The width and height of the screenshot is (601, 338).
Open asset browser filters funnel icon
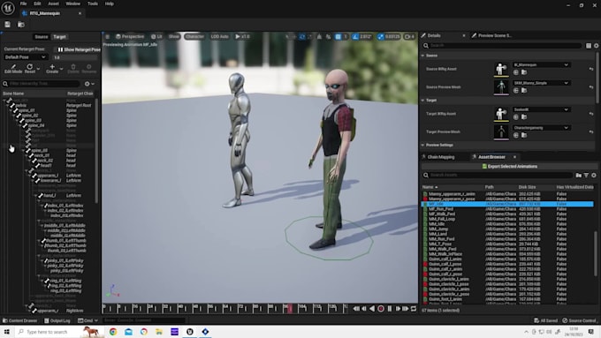[x=586, y=175]
